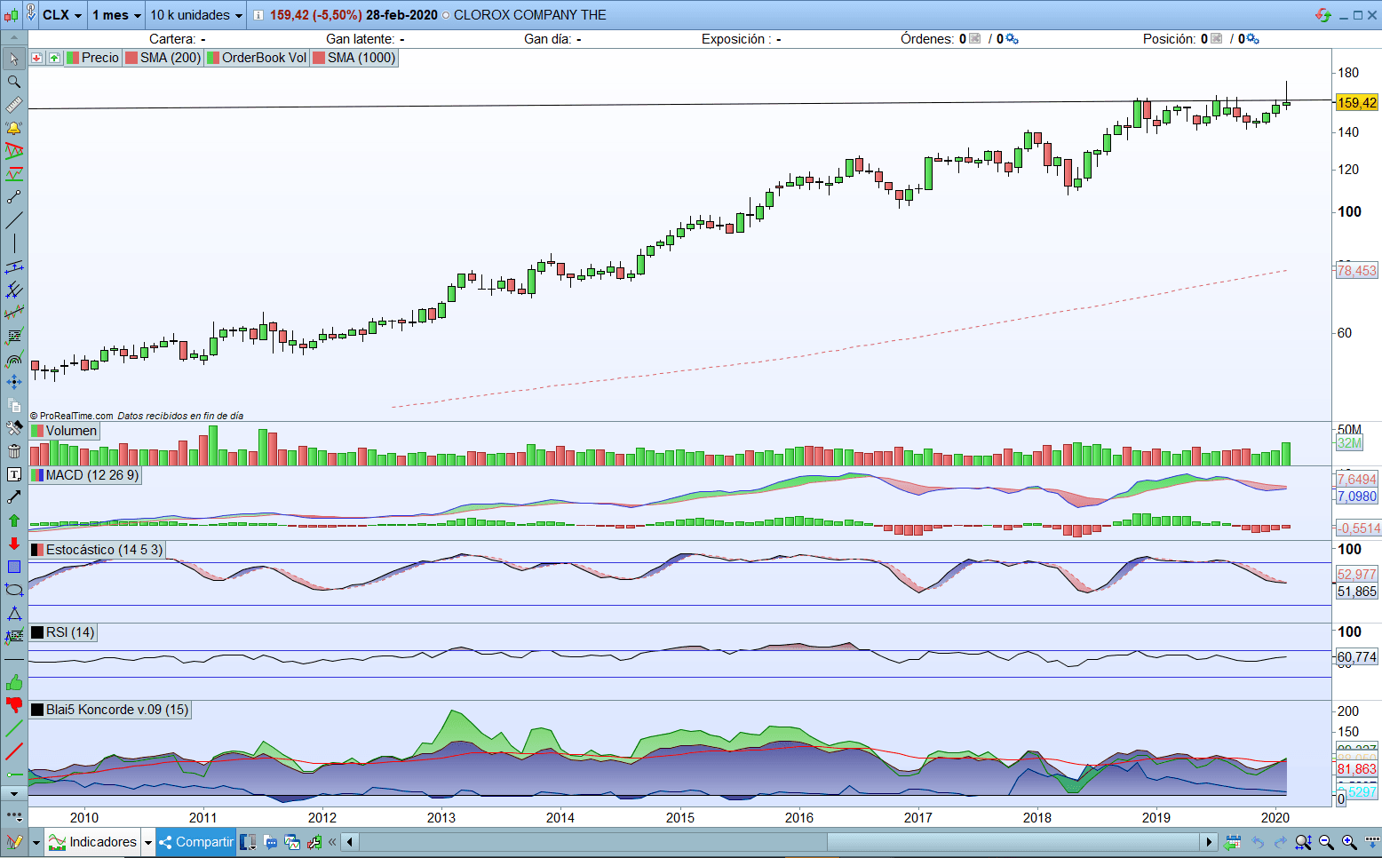Open the 10 k unidades dropdown
Image resolution: width=1382 pixels, height=858 pixels.
[x=195, y=15]
